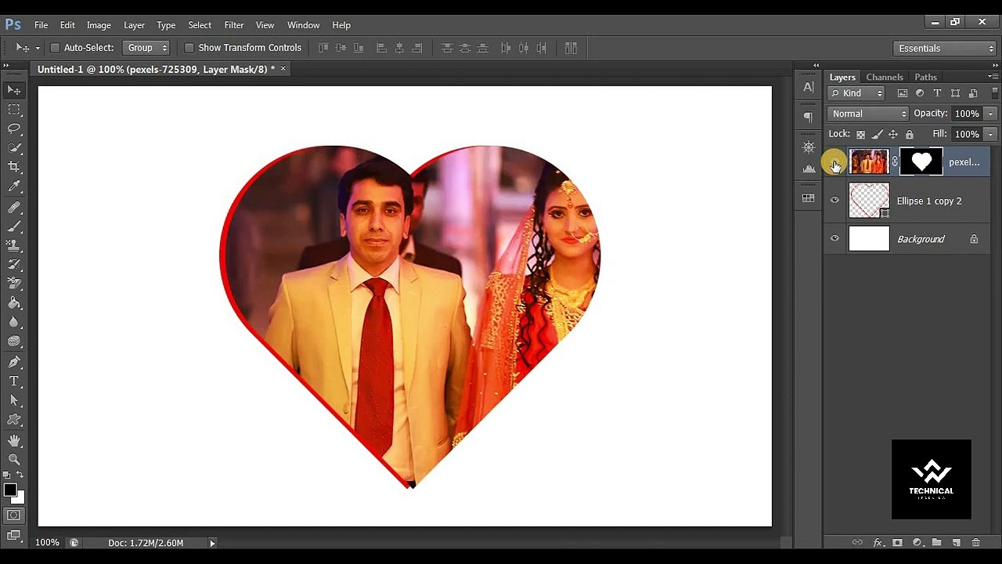
Task: Select the Paint Bucket tool
Action: tap(14, 303)
